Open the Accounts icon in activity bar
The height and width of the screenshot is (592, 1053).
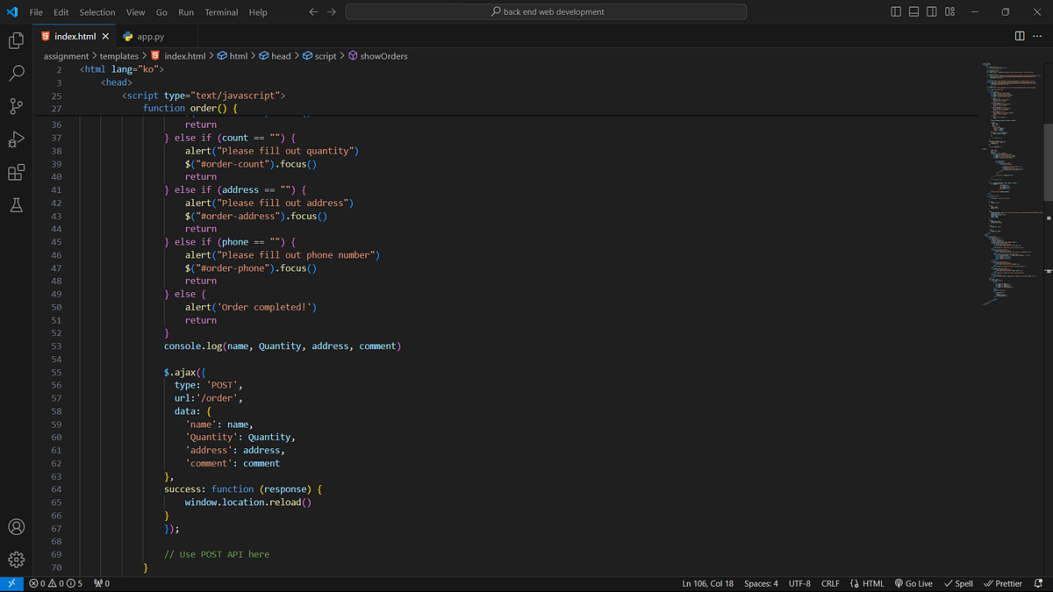tap(16, 526)
